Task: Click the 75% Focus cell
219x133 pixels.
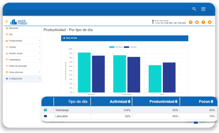Action: coord(212,116)
